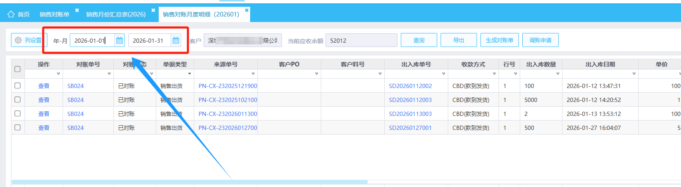The image size is (681, 187).
Task: Click the 客户 customer field
Action: point(243,40)
